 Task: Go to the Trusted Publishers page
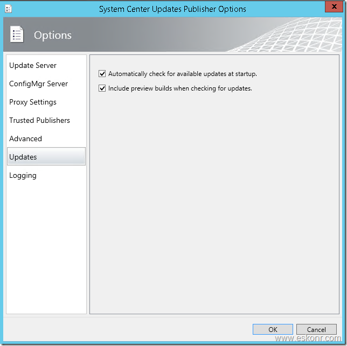[39, 120]
